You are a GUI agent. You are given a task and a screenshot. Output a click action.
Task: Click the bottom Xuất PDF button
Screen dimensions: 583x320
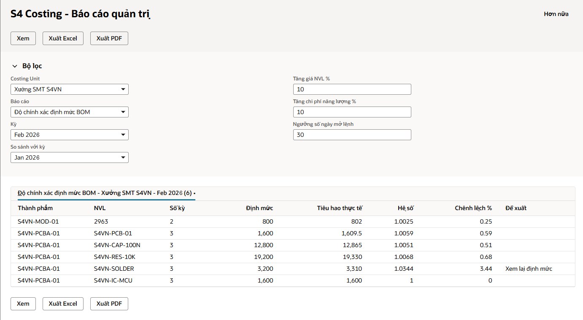(109, 304)
